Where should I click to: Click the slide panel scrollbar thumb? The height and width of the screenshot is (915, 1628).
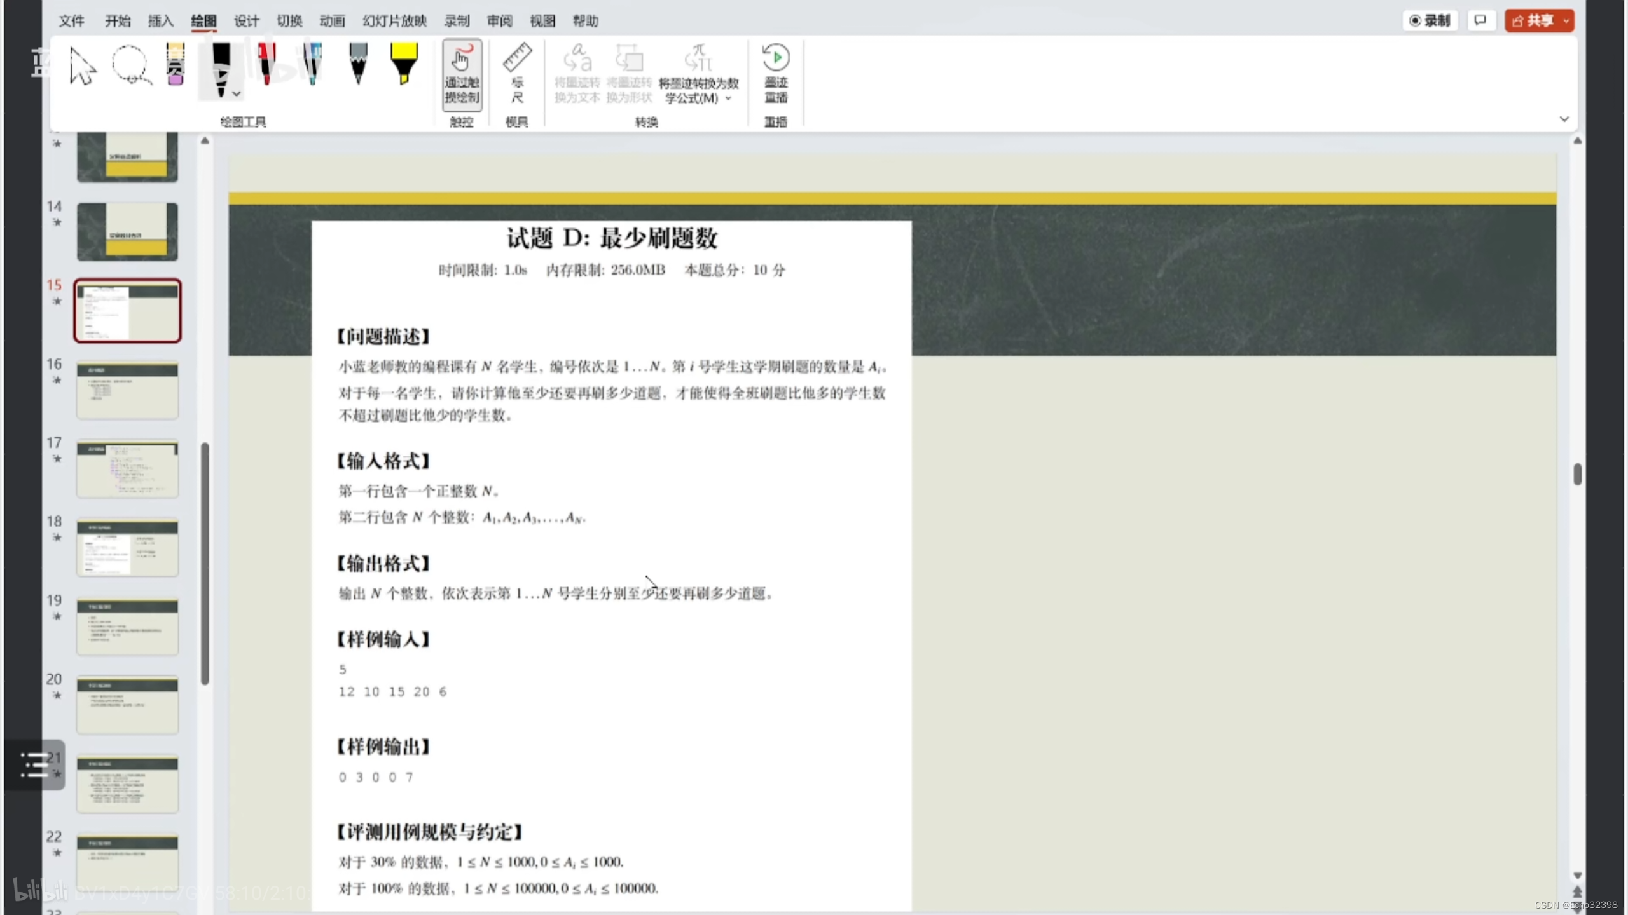click(x=205, y=564)
